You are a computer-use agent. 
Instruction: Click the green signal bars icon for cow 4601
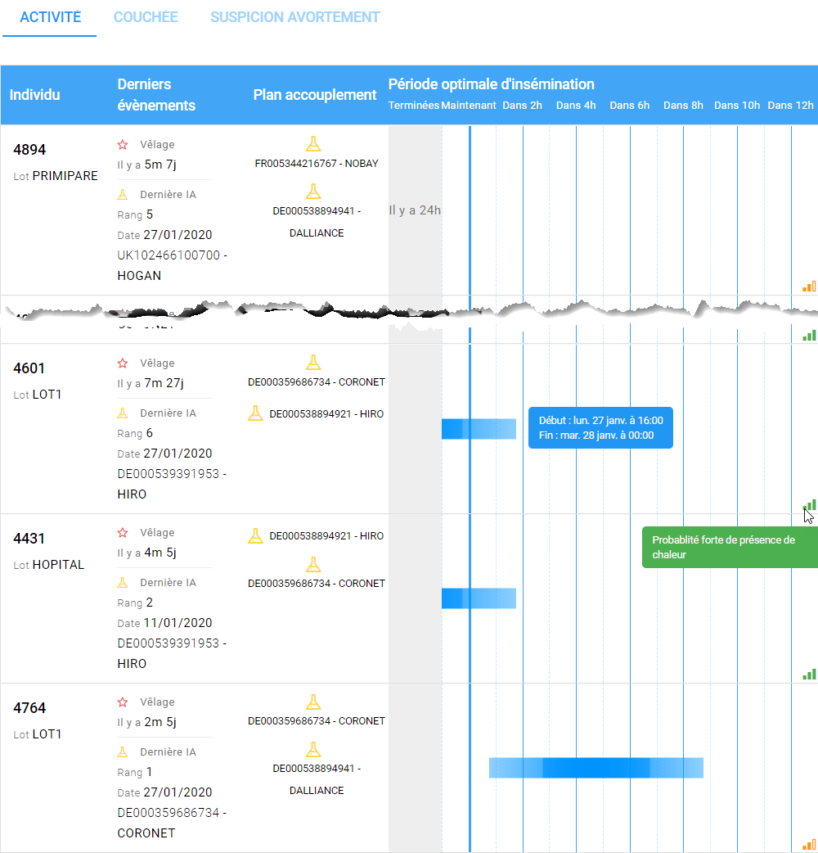pyautogui.click(x=809, y=505)
